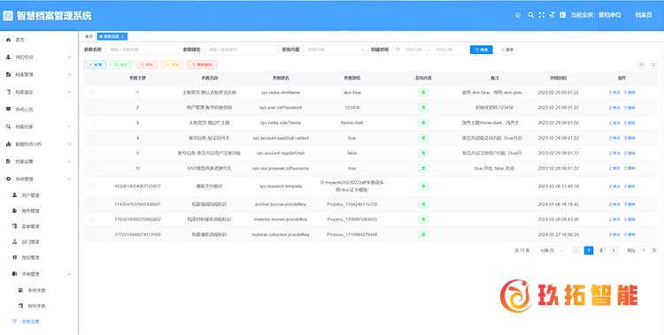Click the app logo icon in header

pos(8,16)
